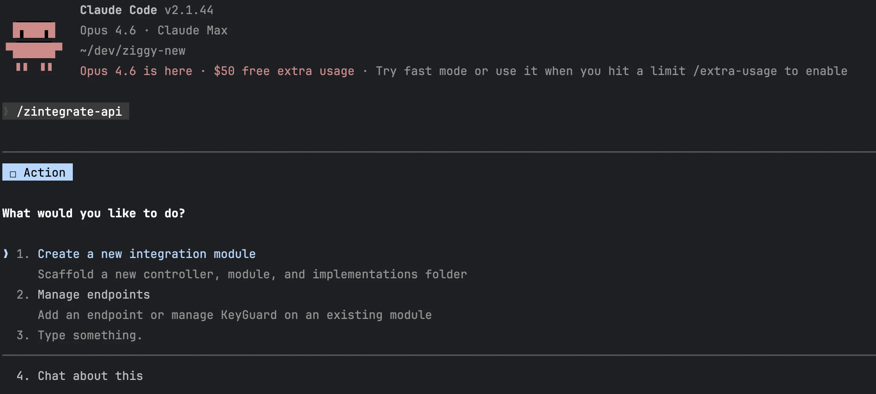
Task: Select the Action tab label
Action: pos(45,172)
